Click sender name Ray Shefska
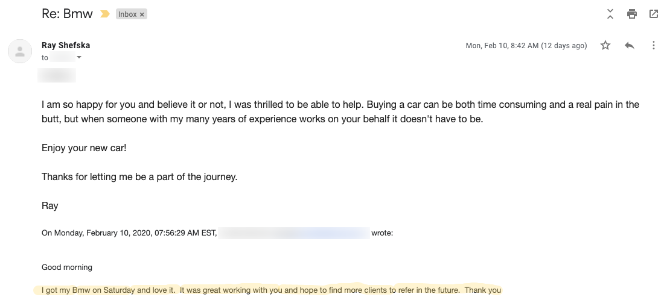The image size is (667, 300). pos(66,45)
